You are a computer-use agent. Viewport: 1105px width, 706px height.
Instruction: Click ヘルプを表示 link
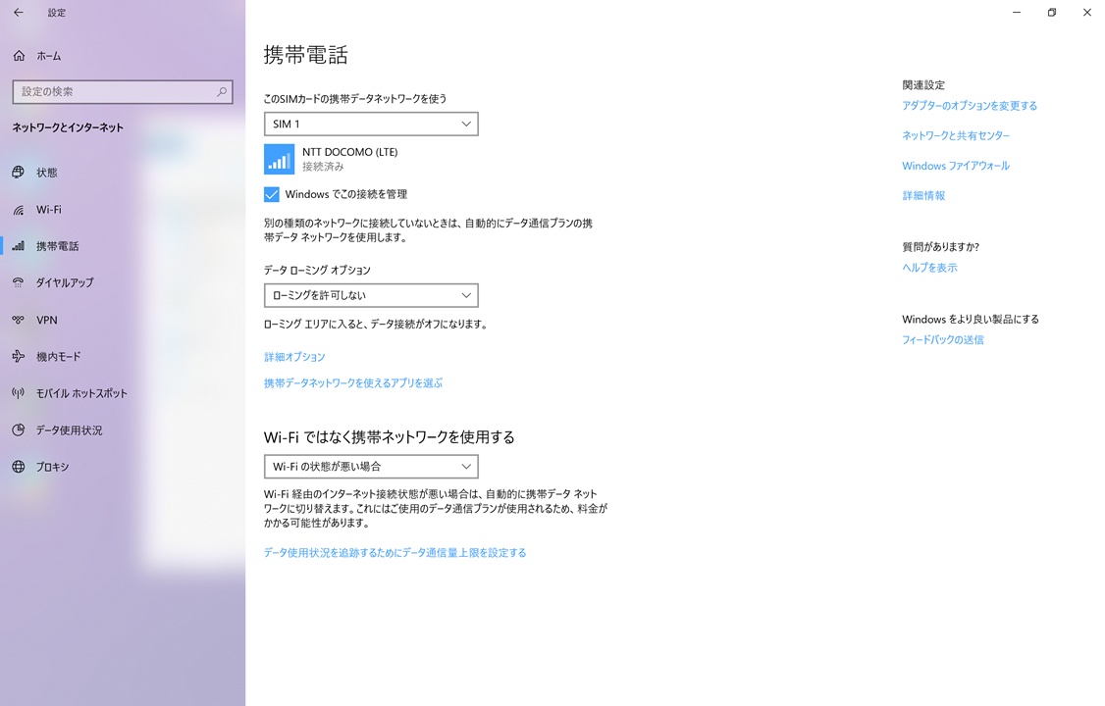click(x=929, y=268)
